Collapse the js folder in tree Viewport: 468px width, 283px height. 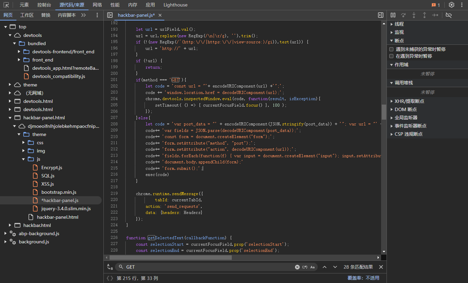coord(24,159)
